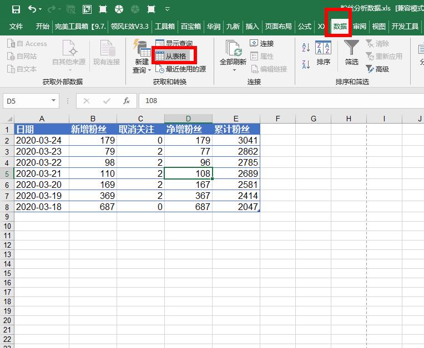
Task: Click the formula bar showing 108
Action: pos(281,101)
